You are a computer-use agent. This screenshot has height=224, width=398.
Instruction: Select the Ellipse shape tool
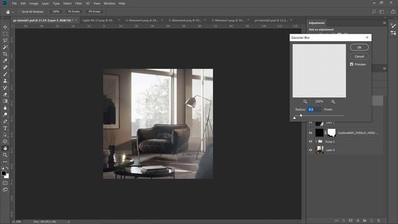[5, 141]
